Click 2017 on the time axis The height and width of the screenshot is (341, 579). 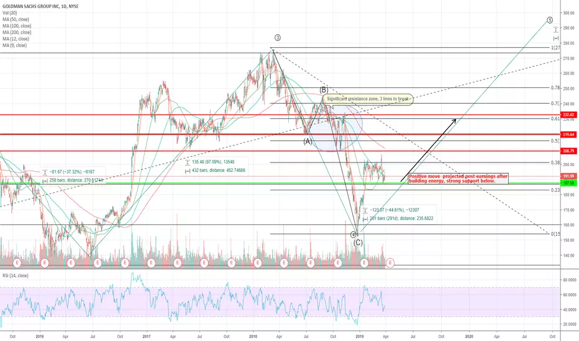(147, 337)
